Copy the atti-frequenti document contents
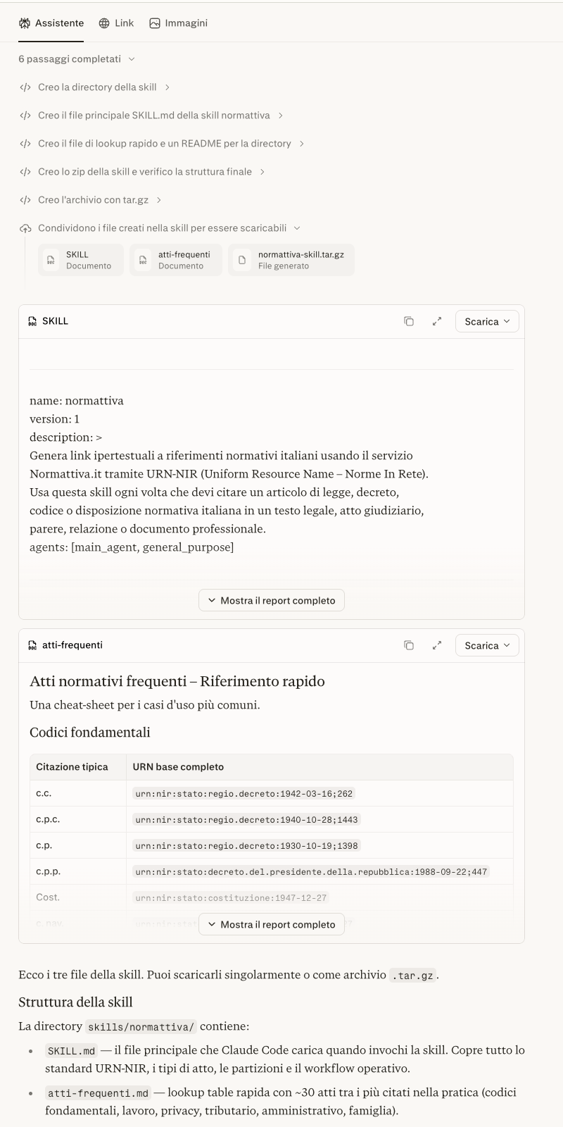The width and height of the screenshot is (563, 1127). click(x=409, y=645)
